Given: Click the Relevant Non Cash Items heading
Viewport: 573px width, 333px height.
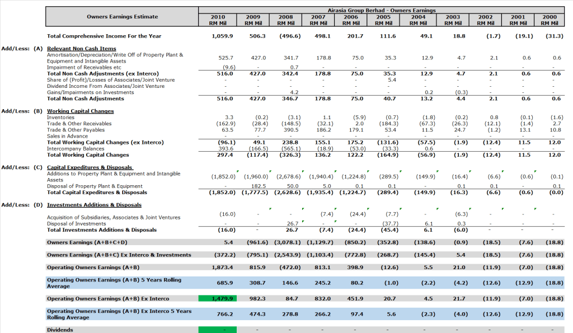Looking at the screenshot, I should 81,49.
